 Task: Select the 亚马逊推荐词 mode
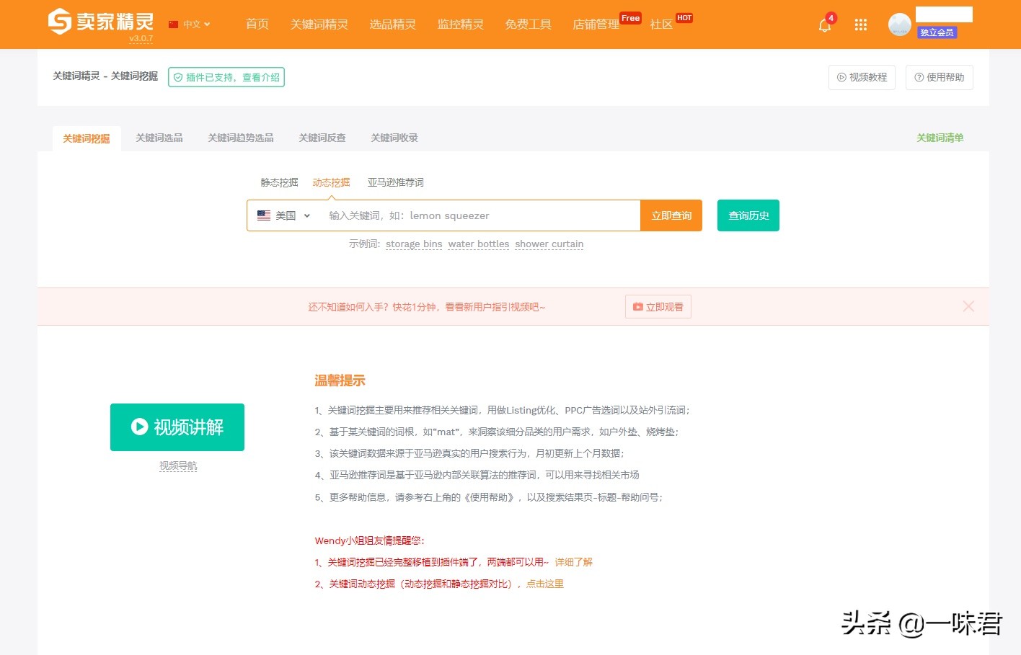pos(396,182)
